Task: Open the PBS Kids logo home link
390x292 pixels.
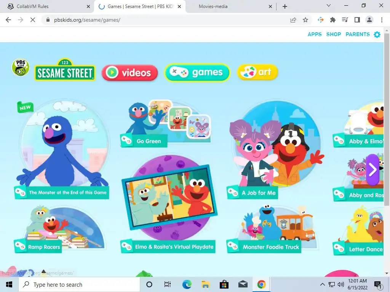Action: [21, 67]
